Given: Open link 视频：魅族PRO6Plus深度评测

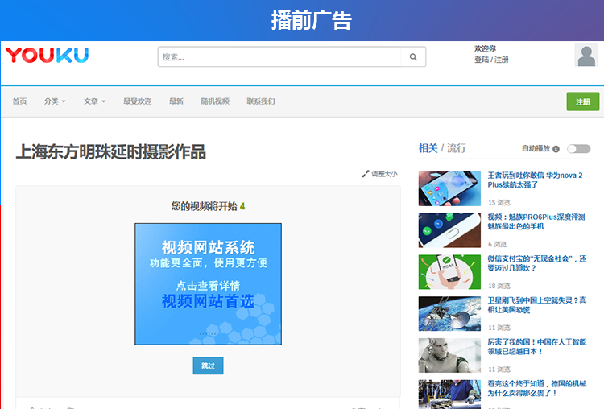Looking at the screenshot, I should [x=536, y=222].
